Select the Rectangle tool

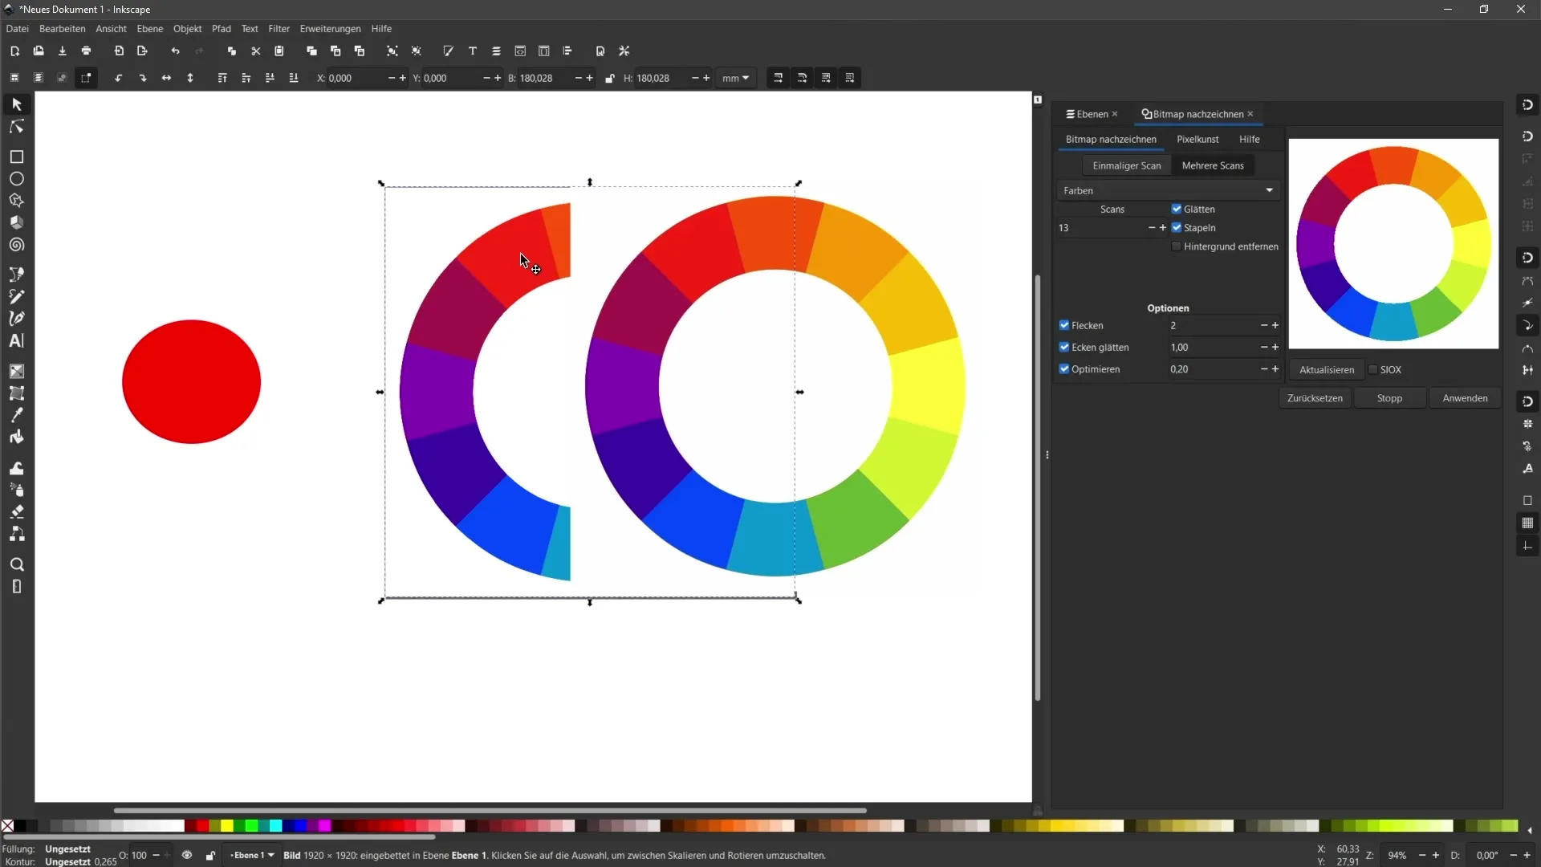[16, 157]
